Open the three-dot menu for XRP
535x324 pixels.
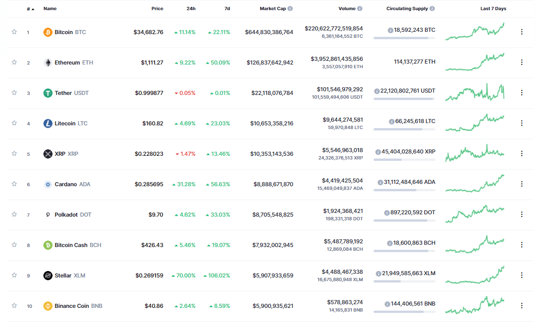pos(522,153)
